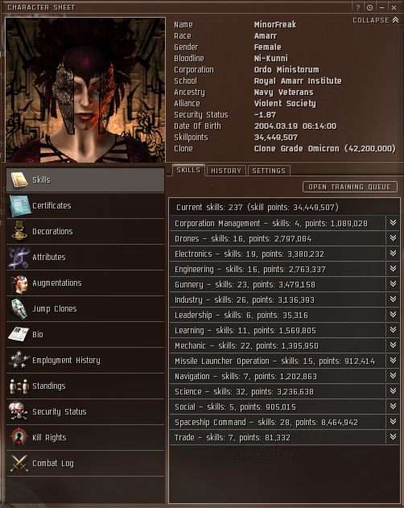Expand the Spaceship Command skill group
Screen dimensions: 404x508
tap(393, 422)
